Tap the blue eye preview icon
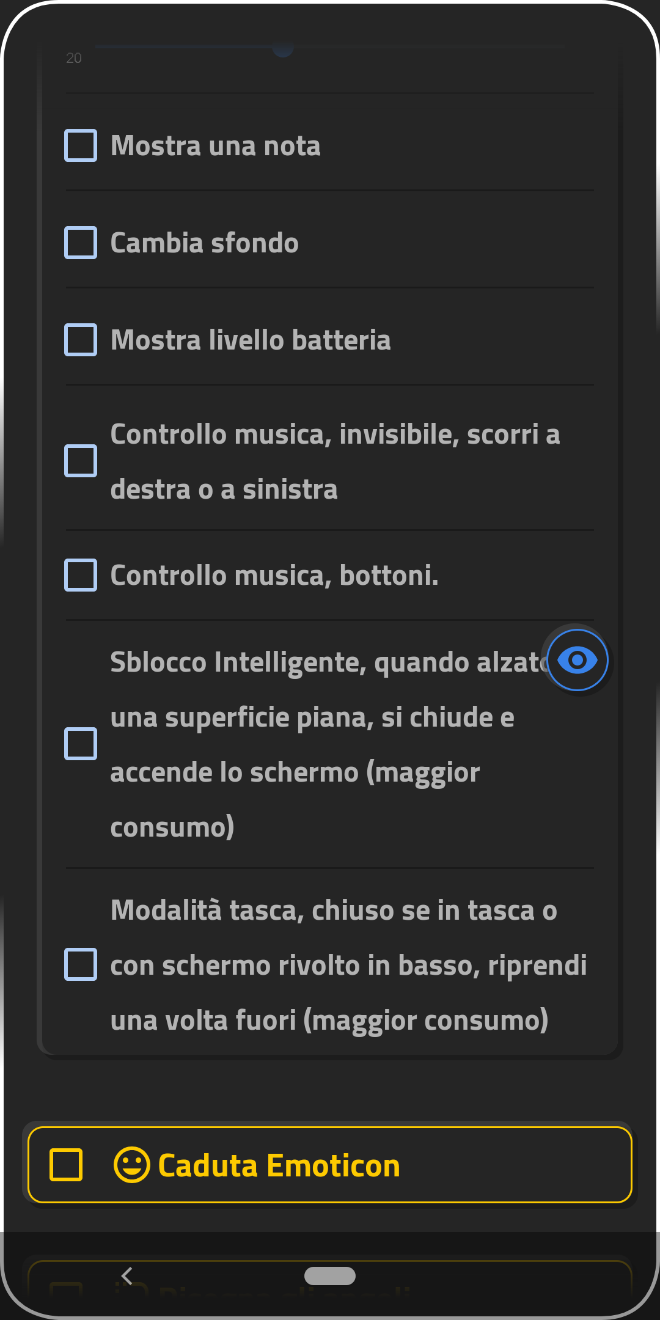The width and height of the screenshot is (660, 1320). [x=577, y=660]
